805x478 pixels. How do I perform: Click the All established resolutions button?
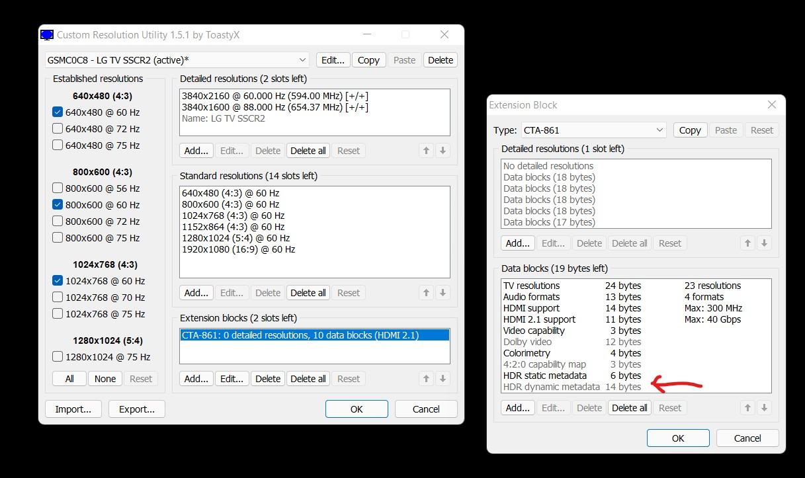pos(69,379)
